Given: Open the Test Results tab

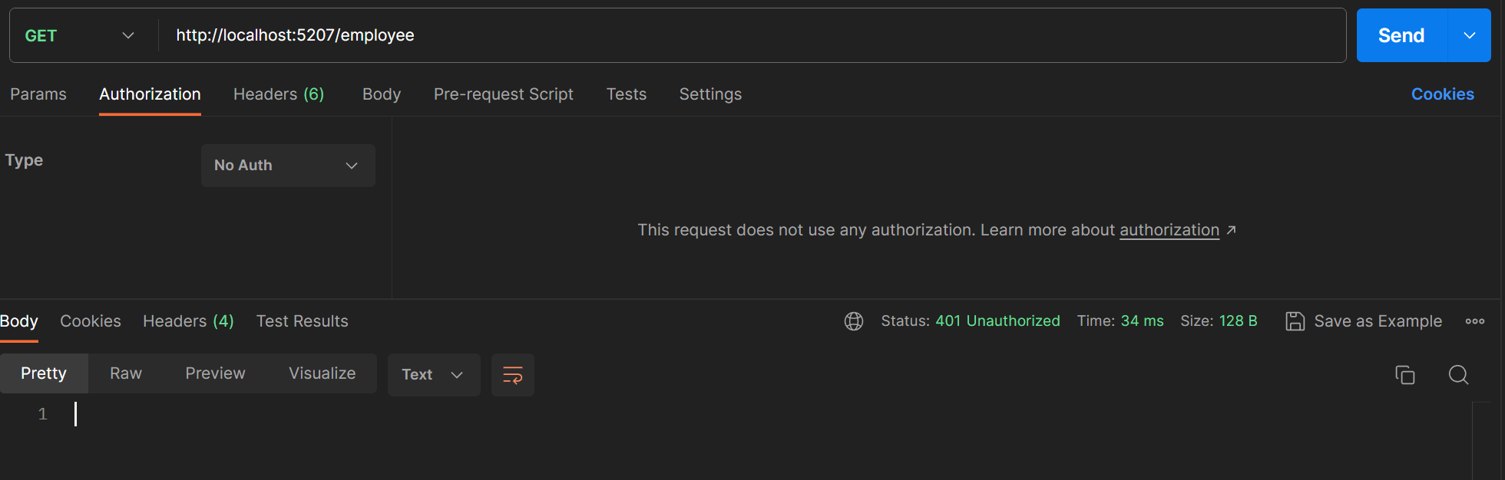Looking at the screenshot, I should [x=303, y=321].
